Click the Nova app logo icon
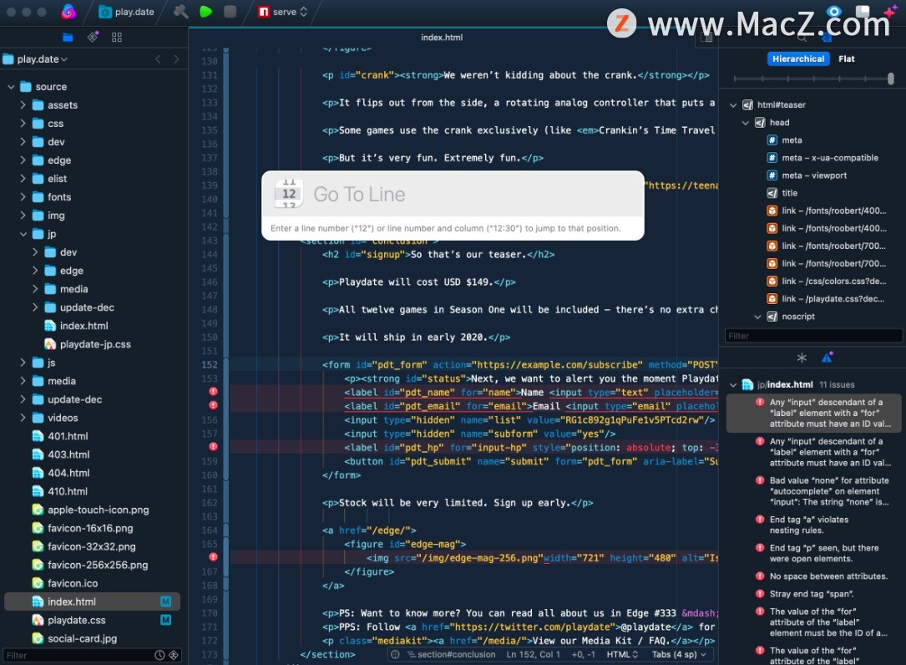The image size is (906, 665). pos(68,12)
